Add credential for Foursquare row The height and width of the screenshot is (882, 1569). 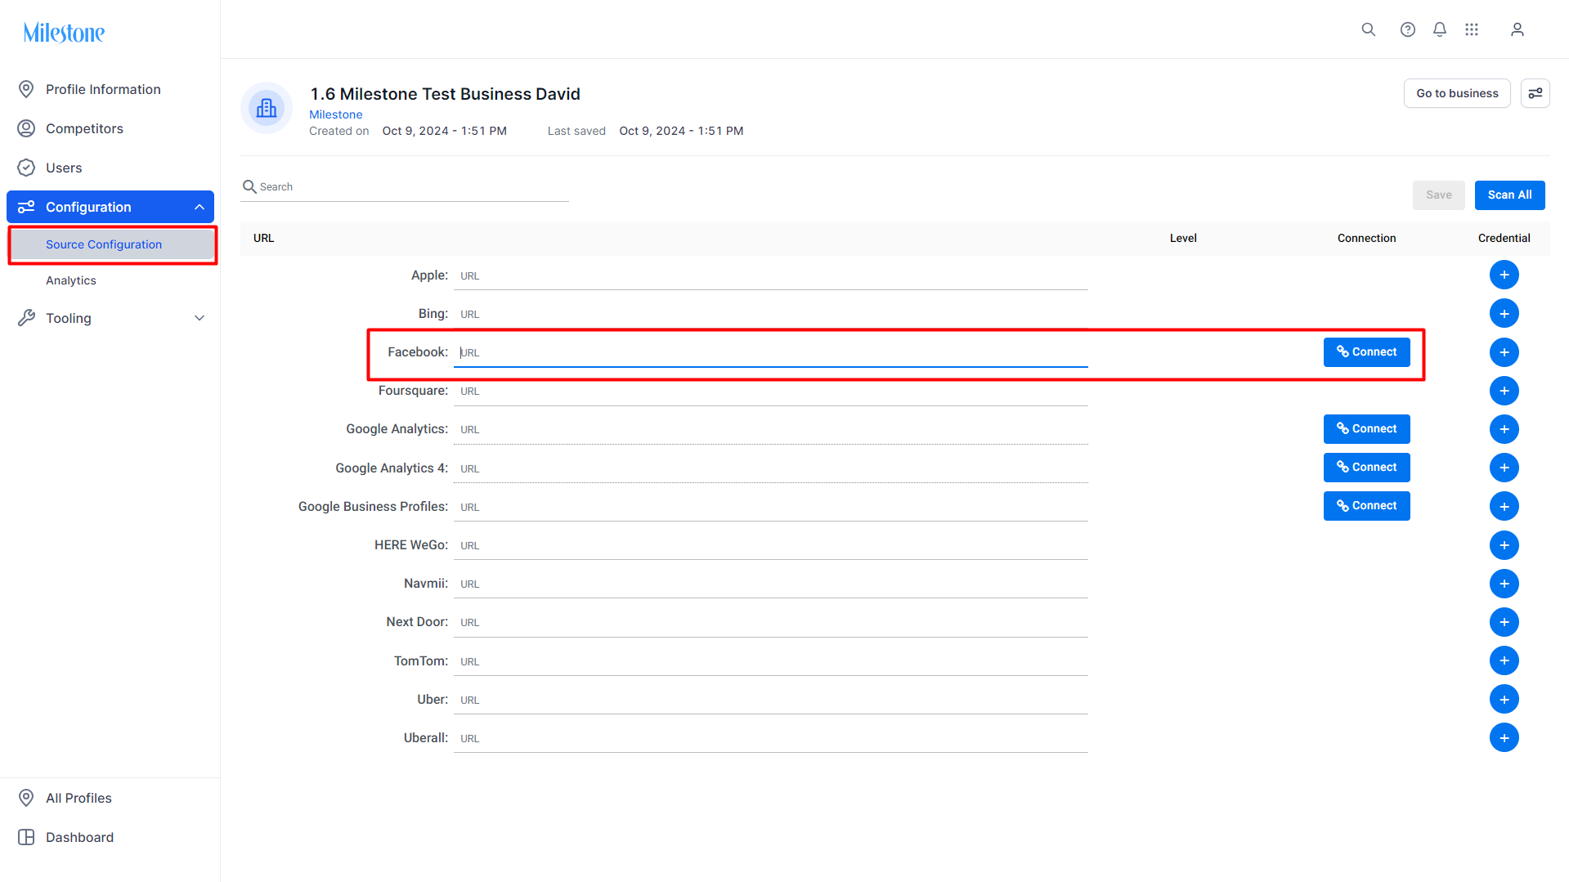click(1504, 391)
